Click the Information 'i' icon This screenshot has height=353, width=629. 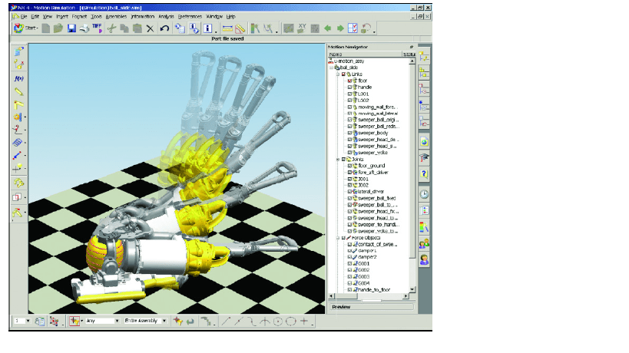point(208,28)
